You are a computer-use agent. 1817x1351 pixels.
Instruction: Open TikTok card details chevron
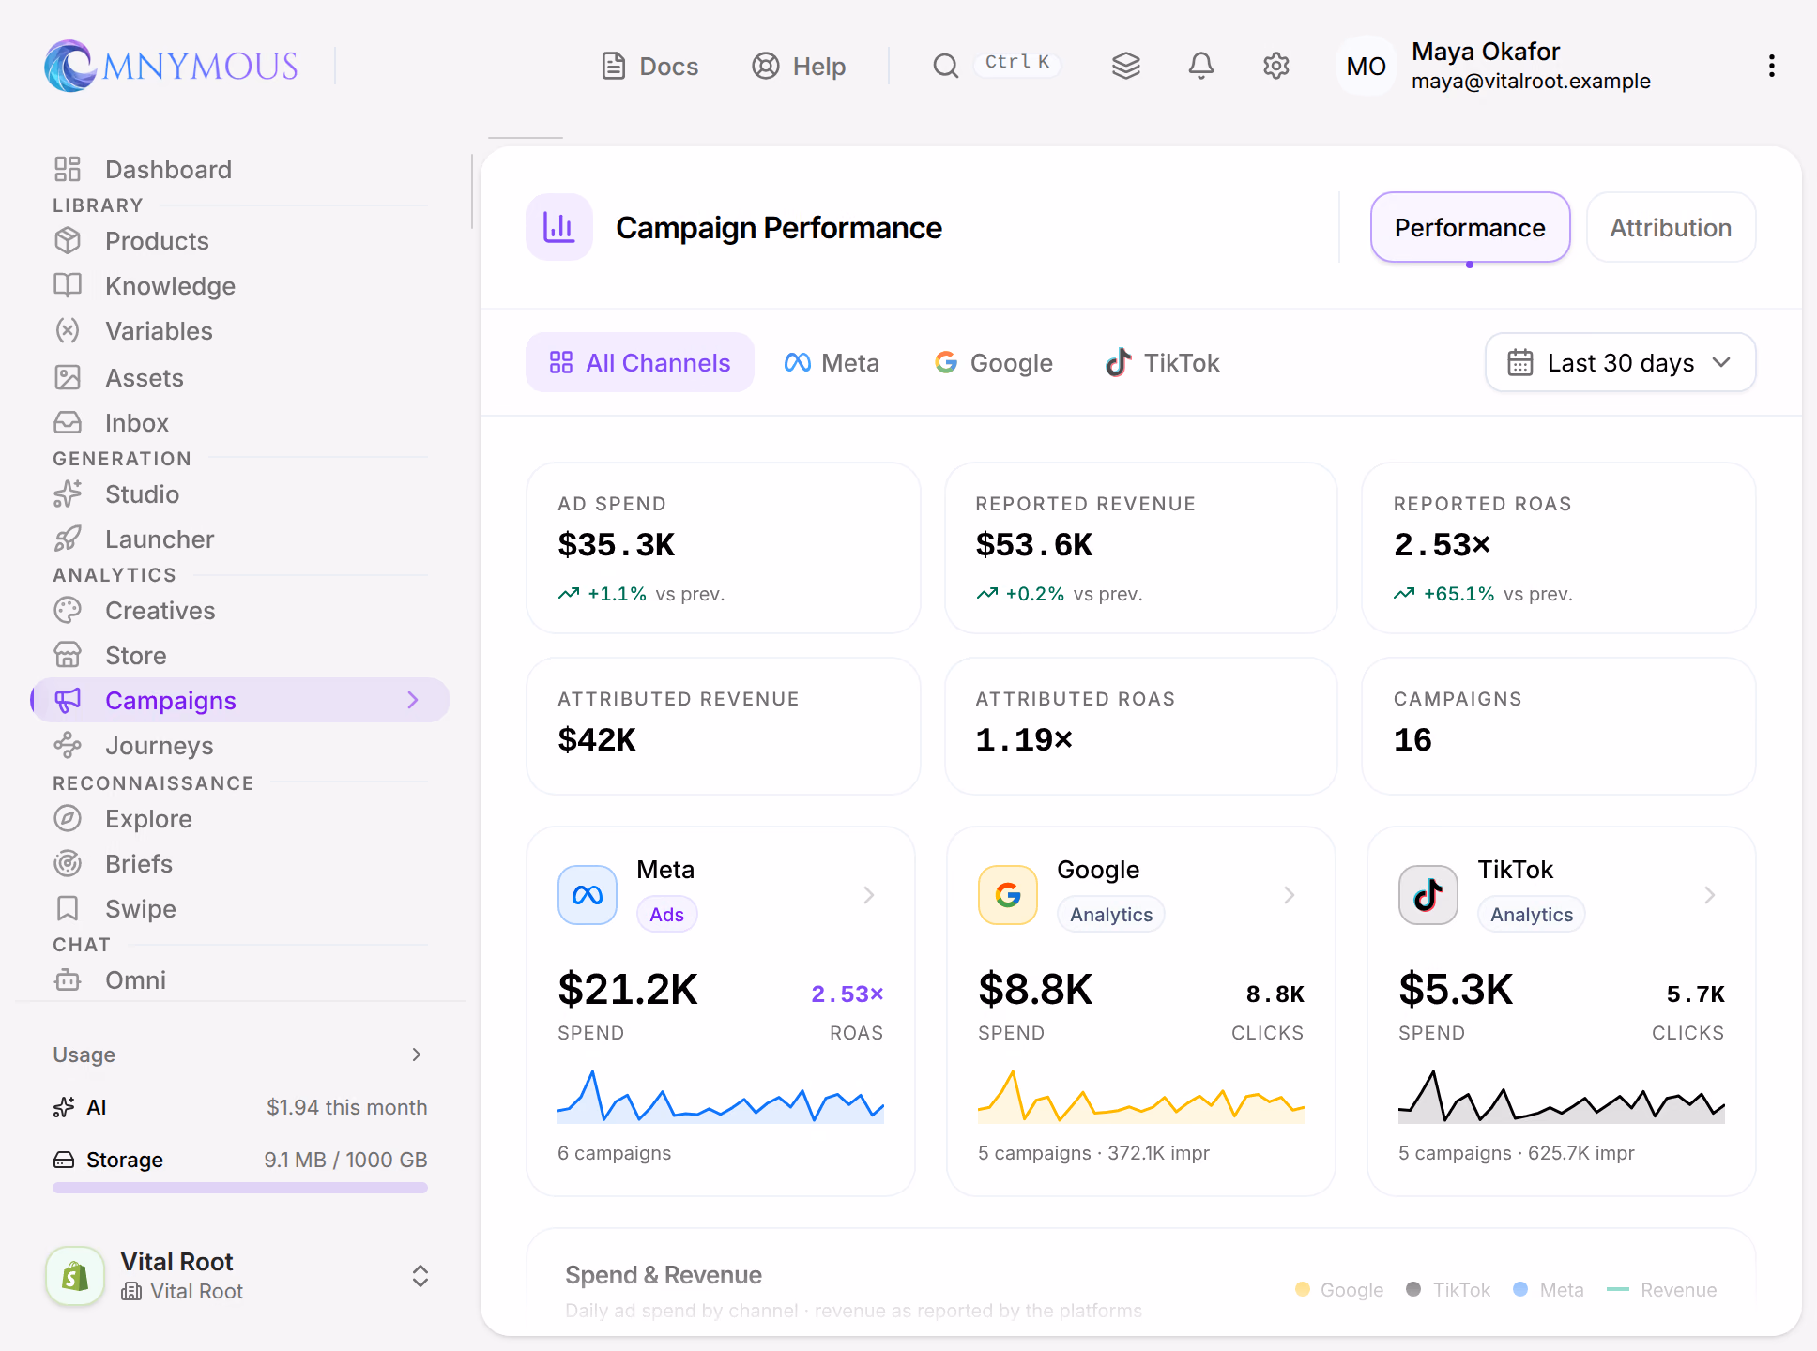point(1710,895)
